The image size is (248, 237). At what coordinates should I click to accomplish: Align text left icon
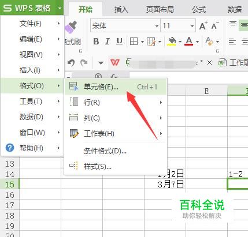(x=232, y=42)
